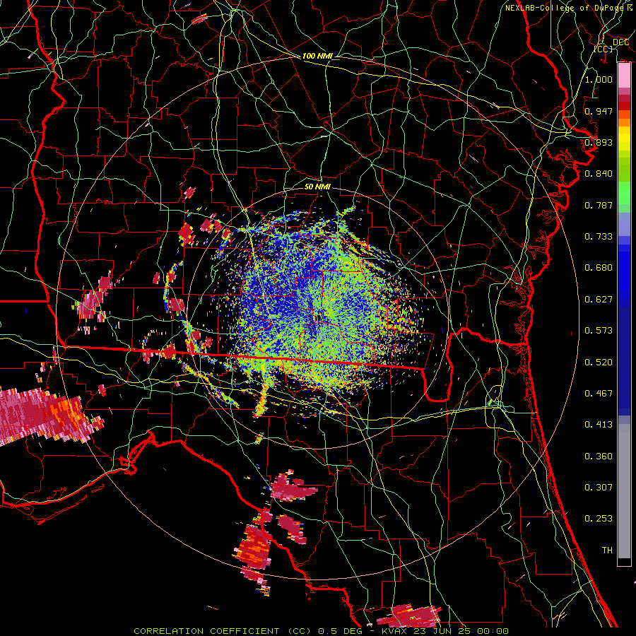The width and height of the screenshot is (636, 636).
Task: Click the 0.840 scale value
Action: tap(599, 174)
